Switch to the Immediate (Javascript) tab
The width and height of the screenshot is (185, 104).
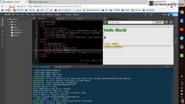pos(63,67)
